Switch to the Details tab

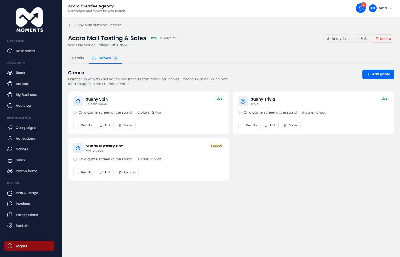78,58
